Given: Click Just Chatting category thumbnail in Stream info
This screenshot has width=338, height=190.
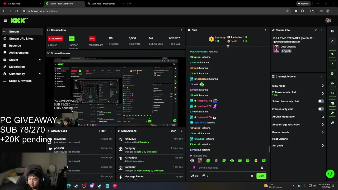Looking at the screenshot, I should click(276, 49).
